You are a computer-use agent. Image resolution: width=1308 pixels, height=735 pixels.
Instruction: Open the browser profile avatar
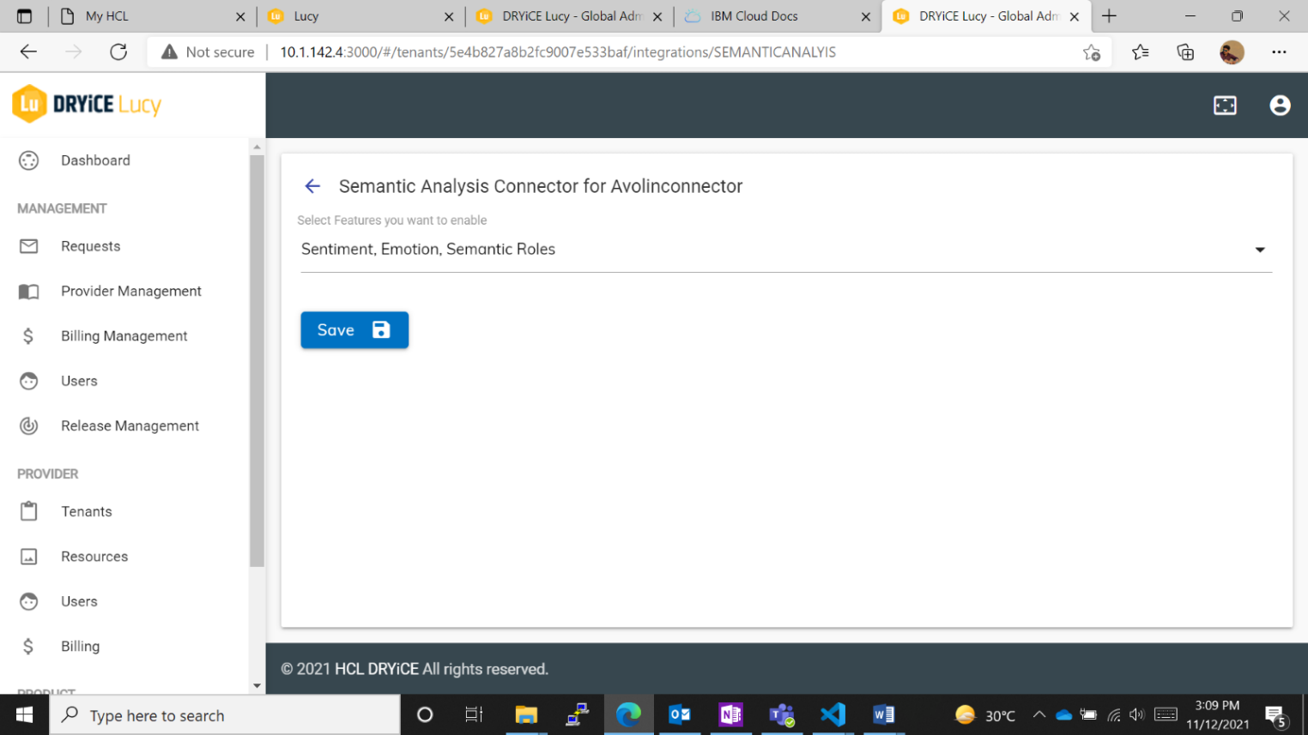pos(1232,52)
